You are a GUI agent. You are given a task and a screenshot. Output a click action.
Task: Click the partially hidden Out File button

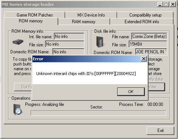tap(23, 87)
